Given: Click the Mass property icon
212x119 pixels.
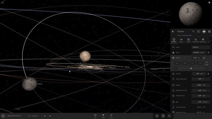Looking at the screenshot, I should coord(173,53).
